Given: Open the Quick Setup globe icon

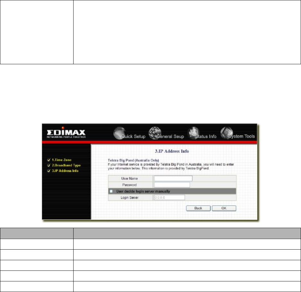Looking at the screenshot, I should (119, 133).
